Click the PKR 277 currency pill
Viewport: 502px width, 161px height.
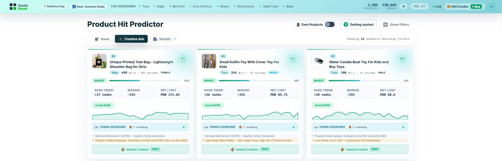(x=419, y=6)
